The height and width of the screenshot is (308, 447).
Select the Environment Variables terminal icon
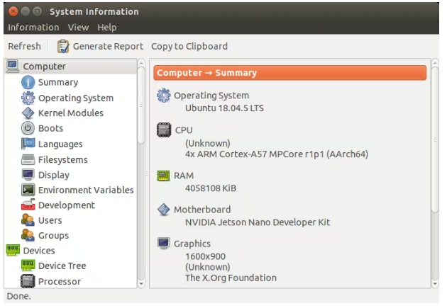point(28,190)
